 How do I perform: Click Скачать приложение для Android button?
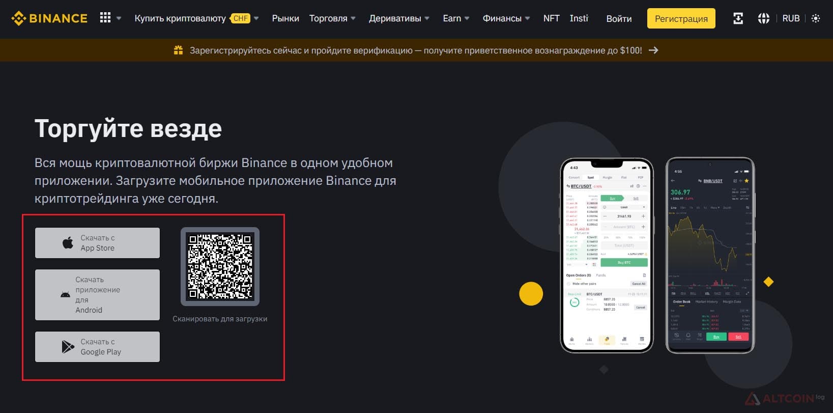[97, 295]
